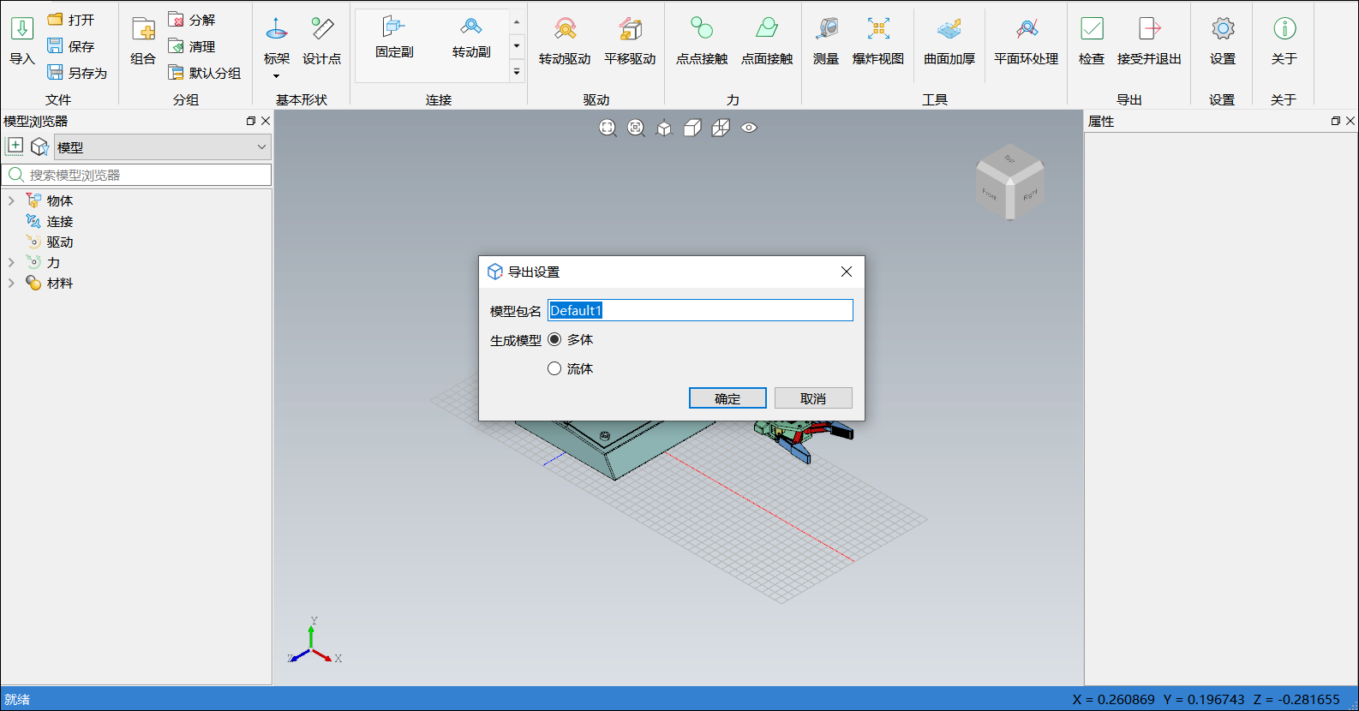Select the 流体 radio option
The image size is (1359, 711).
pos(554,368)
